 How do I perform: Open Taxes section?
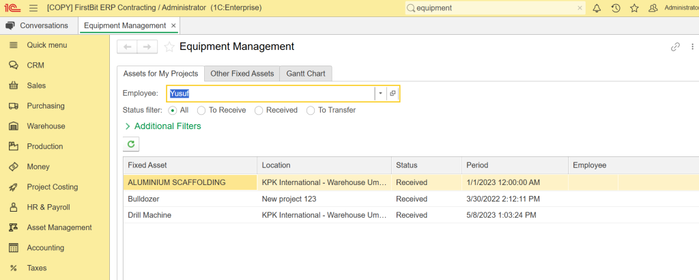pyautogui.click(x=37, y=268)
